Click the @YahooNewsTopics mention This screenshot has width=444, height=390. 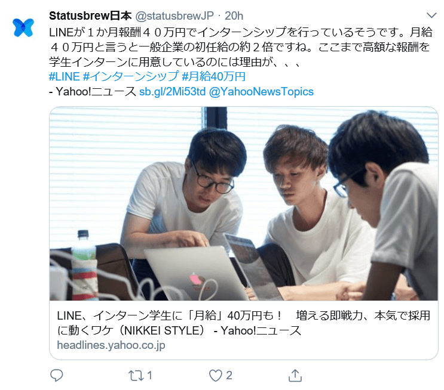[x=261, y=92]
